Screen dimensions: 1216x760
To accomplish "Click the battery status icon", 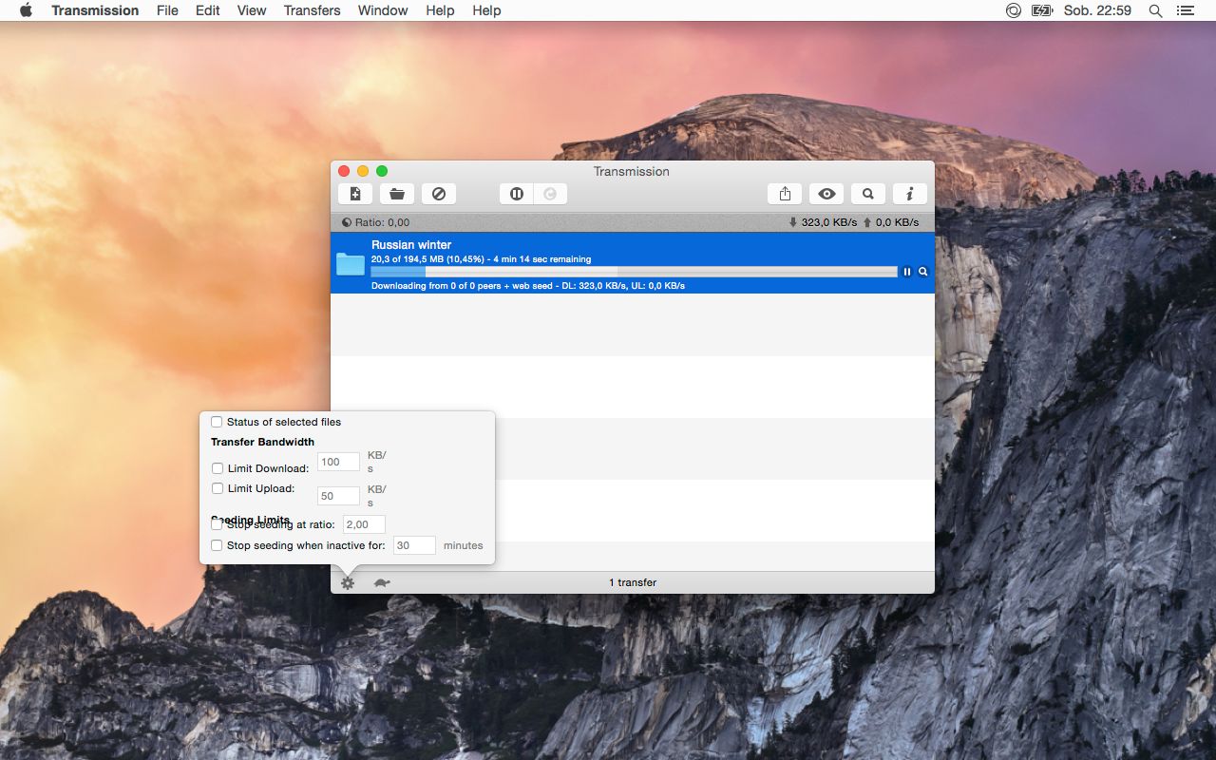I will tap(1042, 10).
